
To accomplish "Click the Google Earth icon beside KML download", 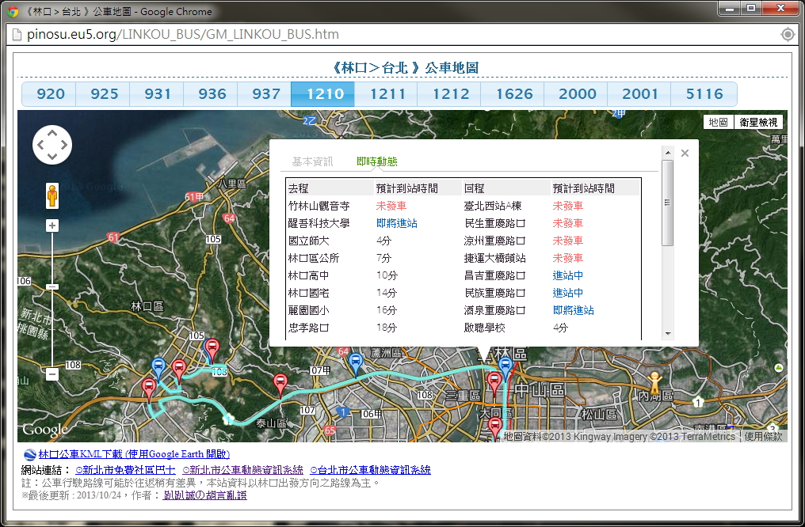I will pyautogui.click(x=30, y=454).
